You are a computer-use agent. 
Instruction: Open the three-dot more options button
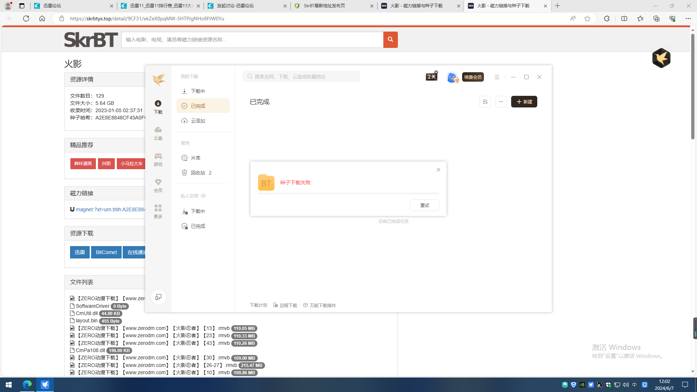(x=501, y=102)
